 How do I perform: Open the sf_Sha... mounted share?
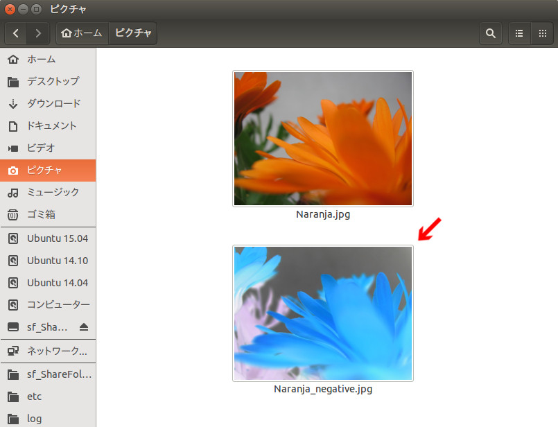point(48,327)
